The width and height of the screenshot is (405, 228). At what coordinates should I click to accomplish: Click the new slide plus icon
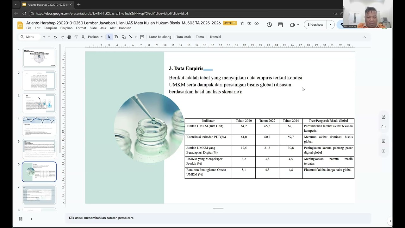tap(44, 37)
